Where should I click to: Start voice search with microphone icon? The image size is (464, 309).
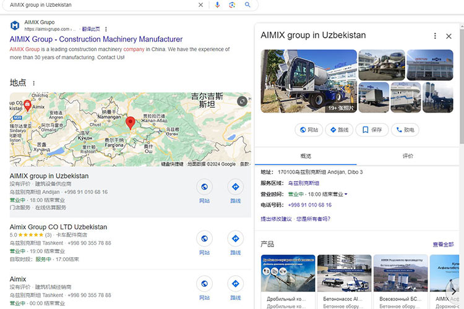coord(217,5)
